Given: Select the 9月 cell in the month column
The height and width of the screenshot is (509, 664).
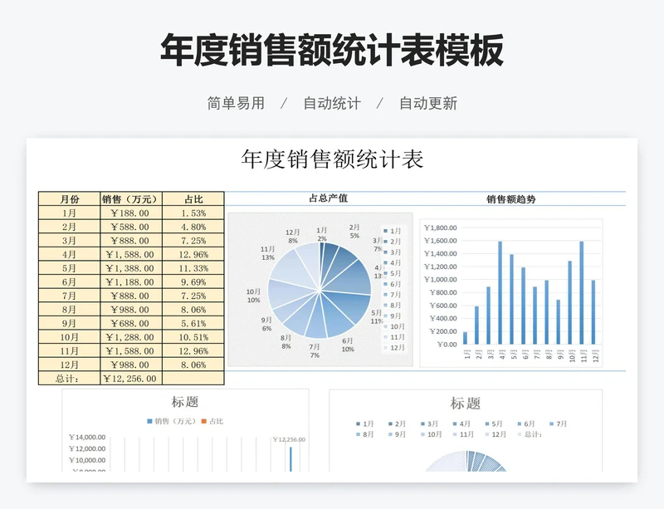Looking at the screenshot, I should pos(70,323).
